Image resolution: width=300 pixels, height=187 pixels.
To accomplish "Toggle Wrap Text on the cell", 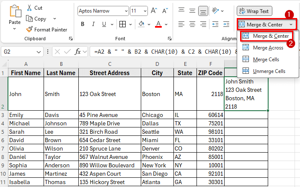I will pos(254,11).
